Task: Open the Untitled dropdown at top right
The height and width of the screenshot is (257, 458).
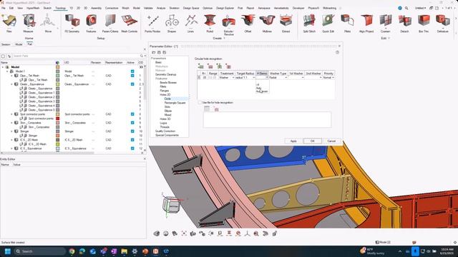Action: (421, 8)
